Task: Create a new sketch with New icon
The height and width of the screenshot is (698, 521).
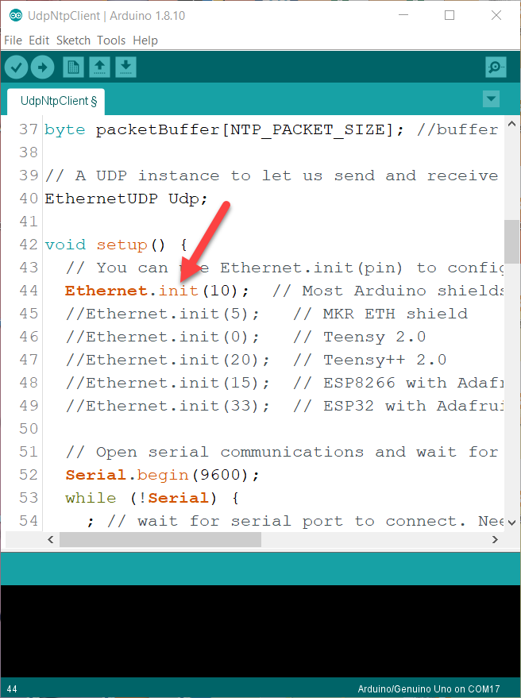Action: coord(74,67)
